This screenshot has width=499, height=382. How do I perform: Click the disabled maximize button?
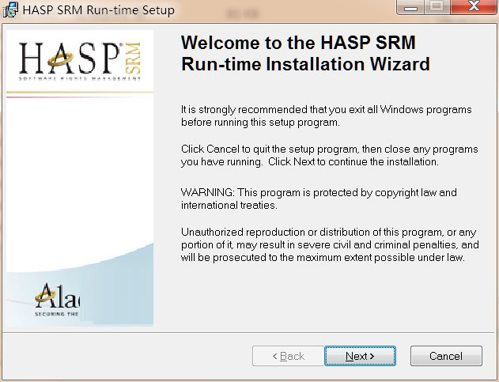tap(437, 6)
